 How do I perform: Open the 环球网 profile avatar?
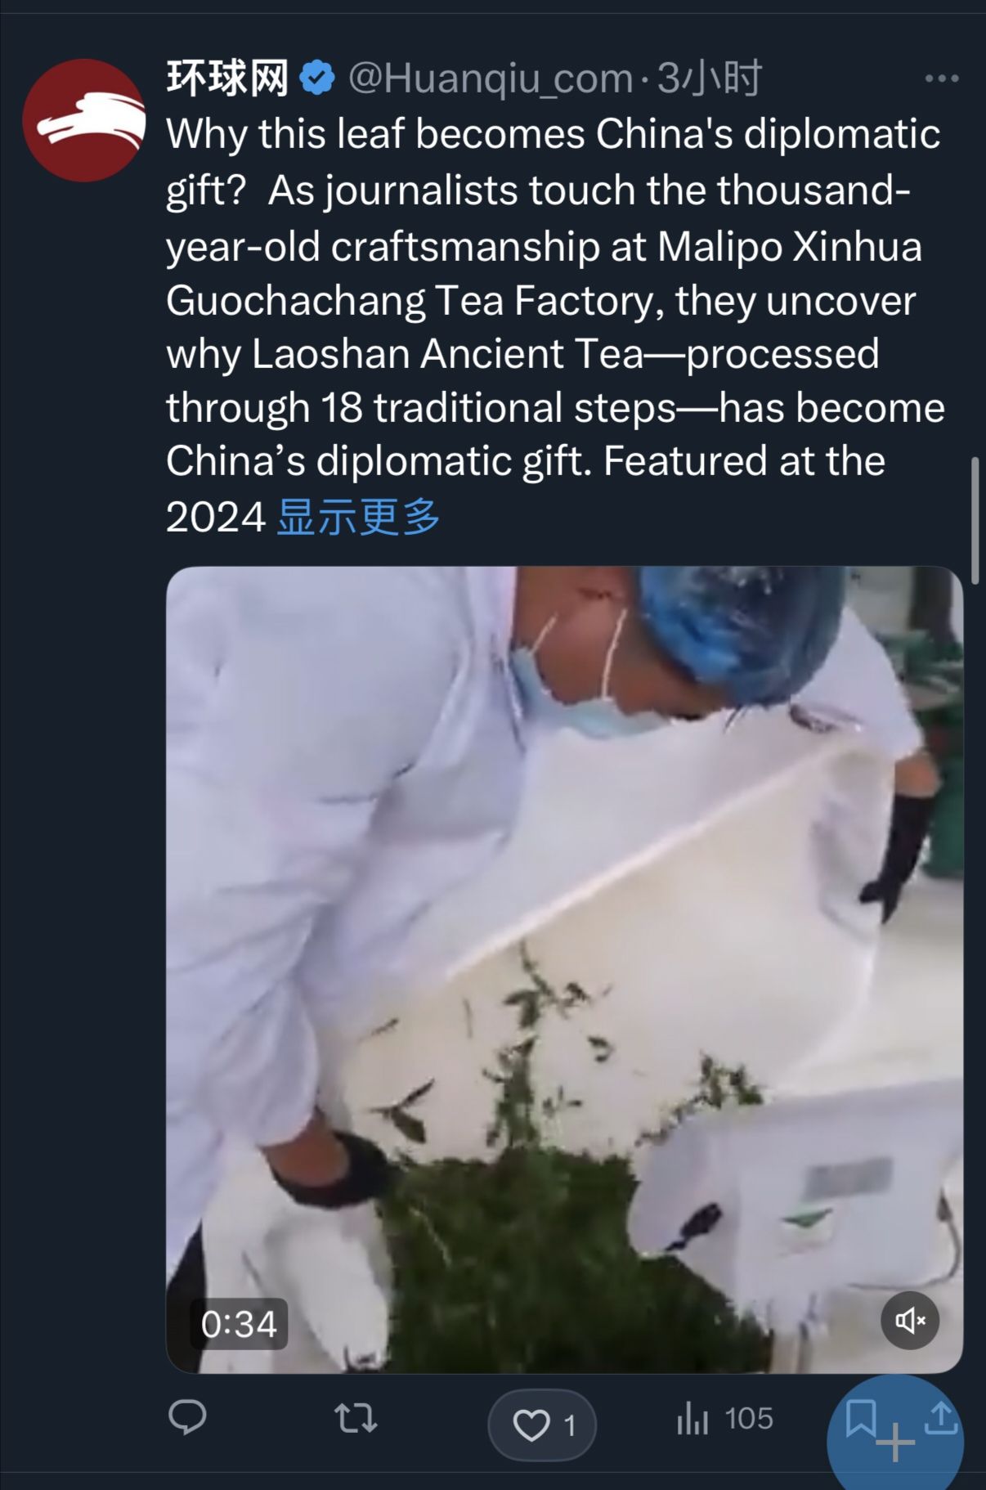(84, 120)
